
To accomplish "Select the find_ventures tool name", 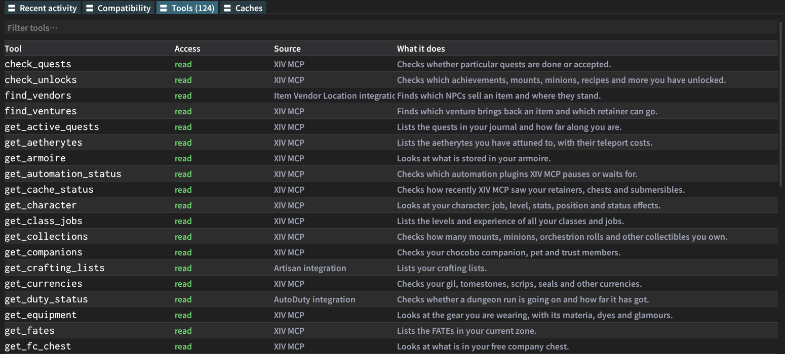I will pos(41,111).
